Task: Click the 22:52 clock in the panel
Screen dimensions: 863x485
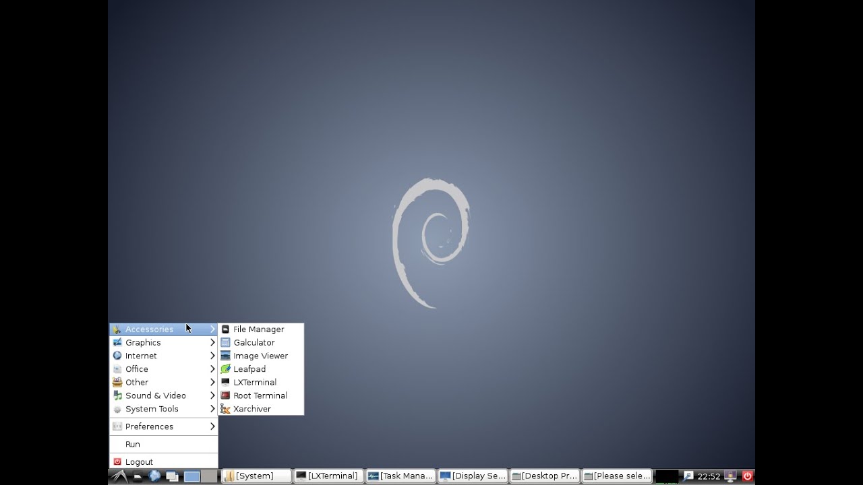Action: (x=709, y=476)
